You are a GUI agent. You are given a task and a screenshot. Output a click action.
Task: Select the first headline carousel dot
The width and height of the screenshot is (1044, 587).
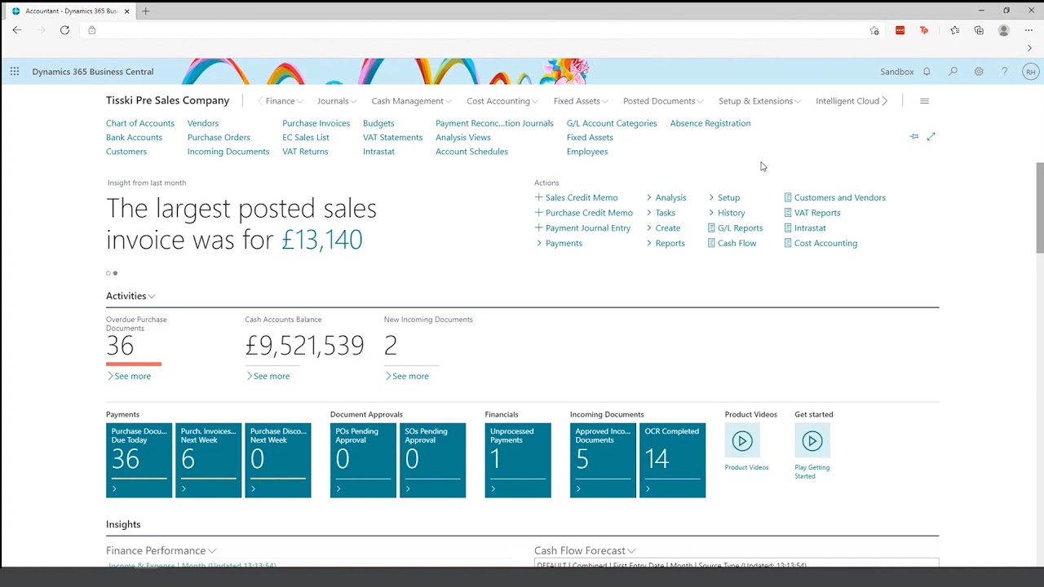(108, 273)
